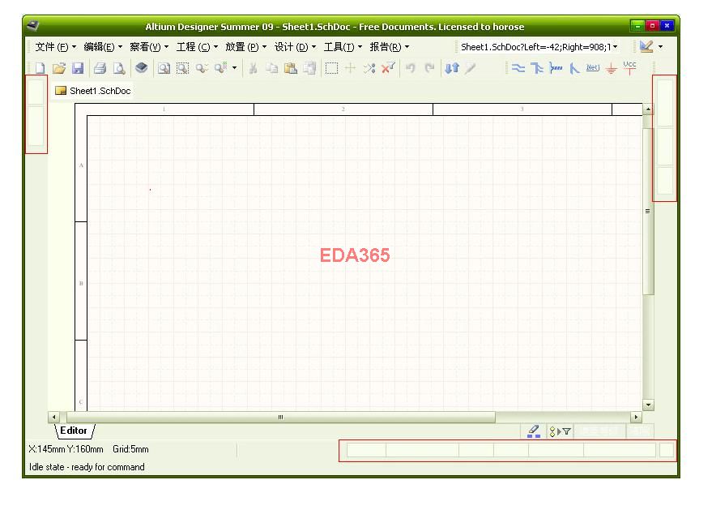
Task: Save the current schematic document
Action: tap(78, 68)
